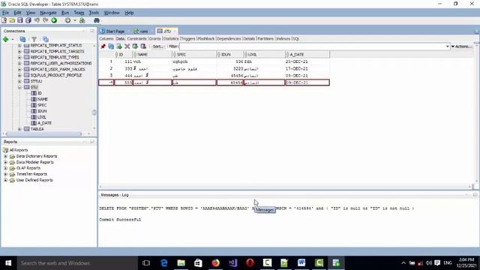This screenshot has width=480, height=270.
Task: Click the binoculars Find DB Object icon
Action: (97, 20)
